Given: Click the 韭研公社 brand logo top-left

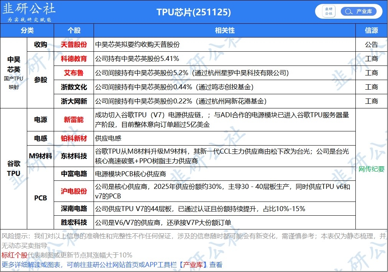Looking at the screenshot, I should click(x=29, y=8).
